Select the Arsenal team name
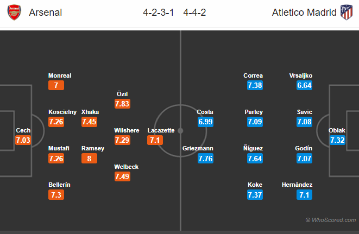 [x=45, y=12]
